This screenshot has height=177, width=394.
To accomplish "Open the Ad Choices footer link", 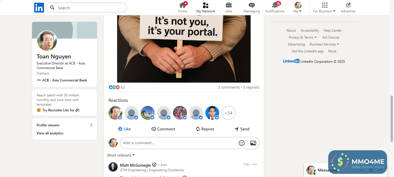I will [x=331, y=37].
